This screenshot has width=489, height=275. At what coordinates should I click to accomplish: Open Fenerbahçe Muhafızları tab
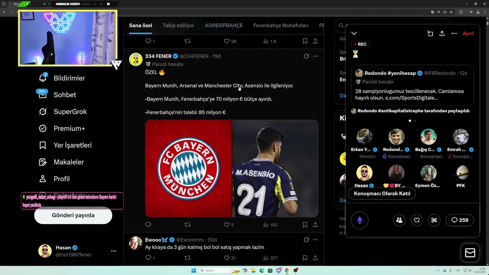tap(281, 26)
